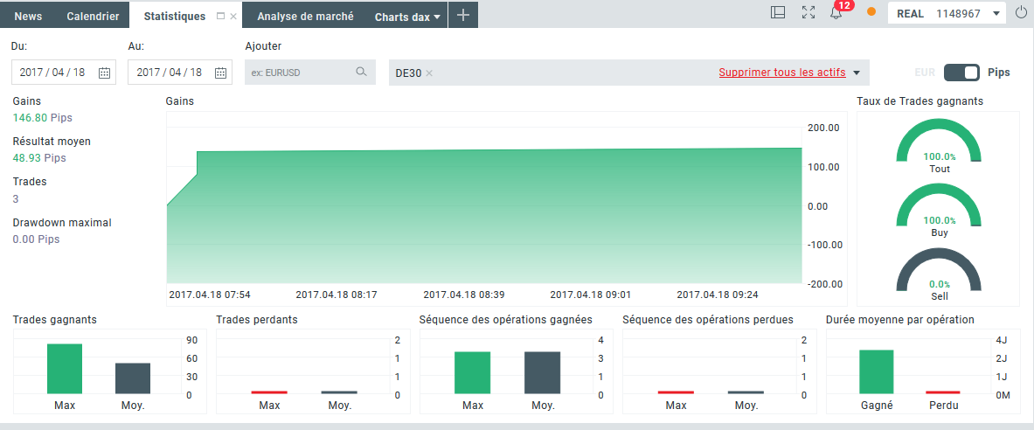Click the Drawdown maximal label
1034x430 pixels.
coord(62,222)
